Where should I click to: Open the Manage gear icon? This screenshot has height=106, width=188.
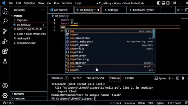click(x=5, y=95)
